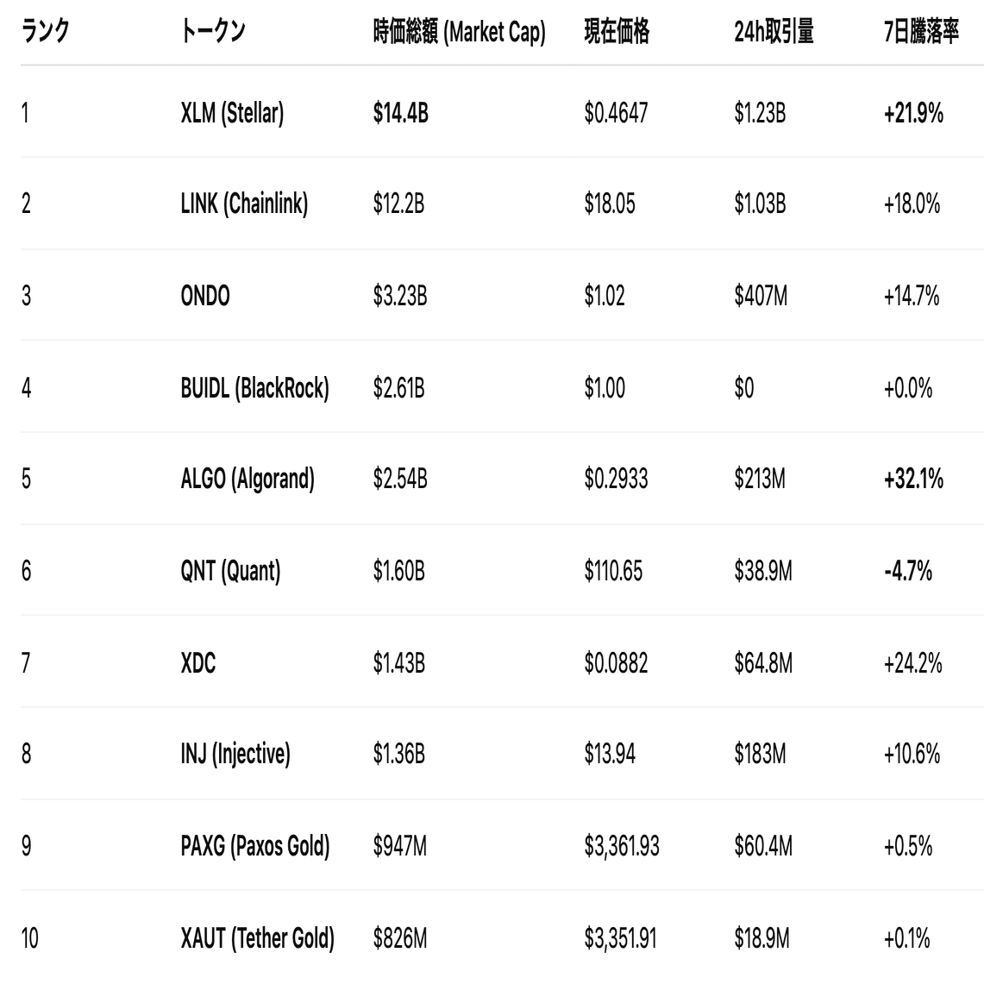Click the PAXG (Paxos Gold) token

tap(255, 846)
